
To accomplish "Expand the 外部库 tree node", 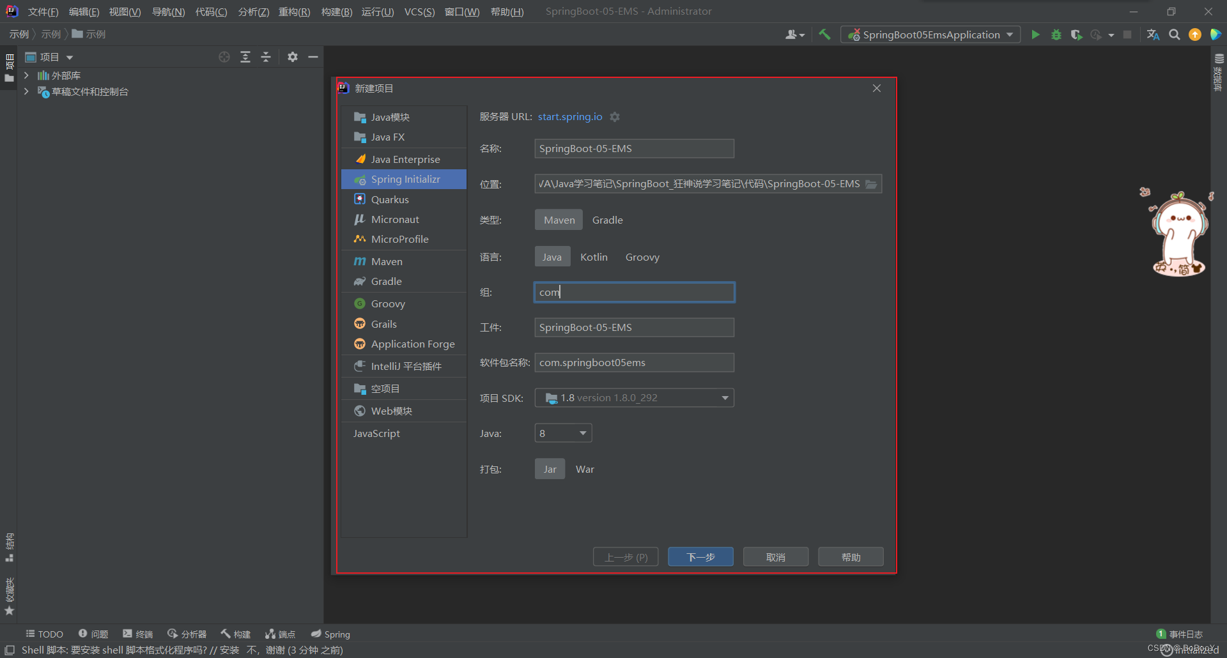I will pyautogui.click(x=26, y=75).
